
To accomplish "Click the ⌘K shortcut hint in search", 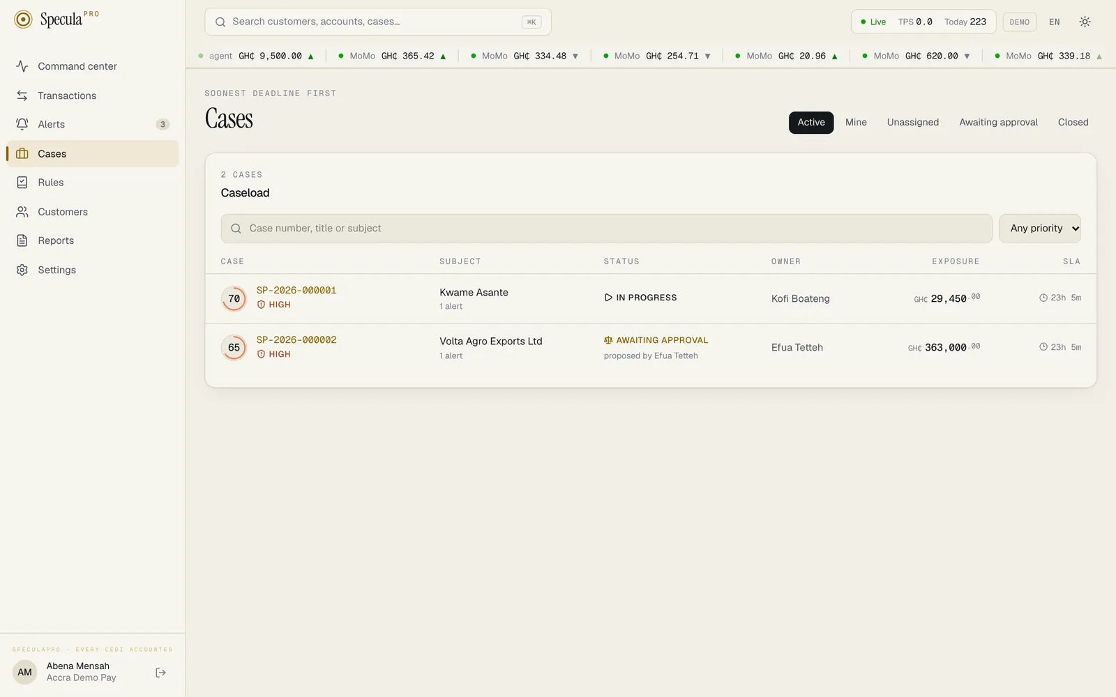I will pos(531,22).
